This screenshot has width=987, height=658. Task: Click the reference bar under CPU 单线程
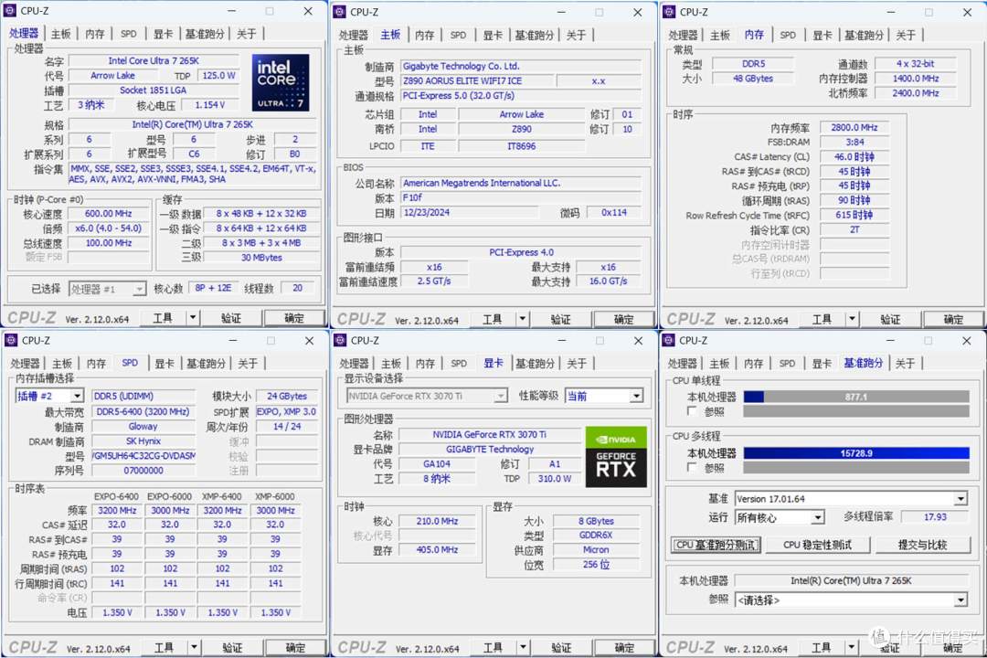(x=856, y=411)
